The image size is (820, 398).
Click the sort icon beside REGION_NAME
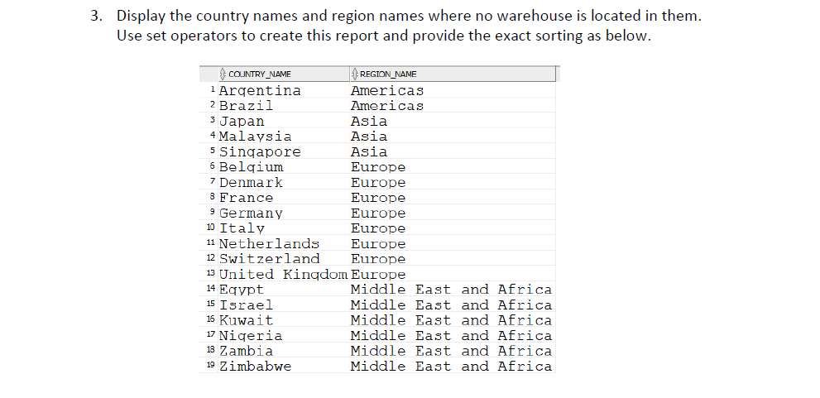coord(355,74)
